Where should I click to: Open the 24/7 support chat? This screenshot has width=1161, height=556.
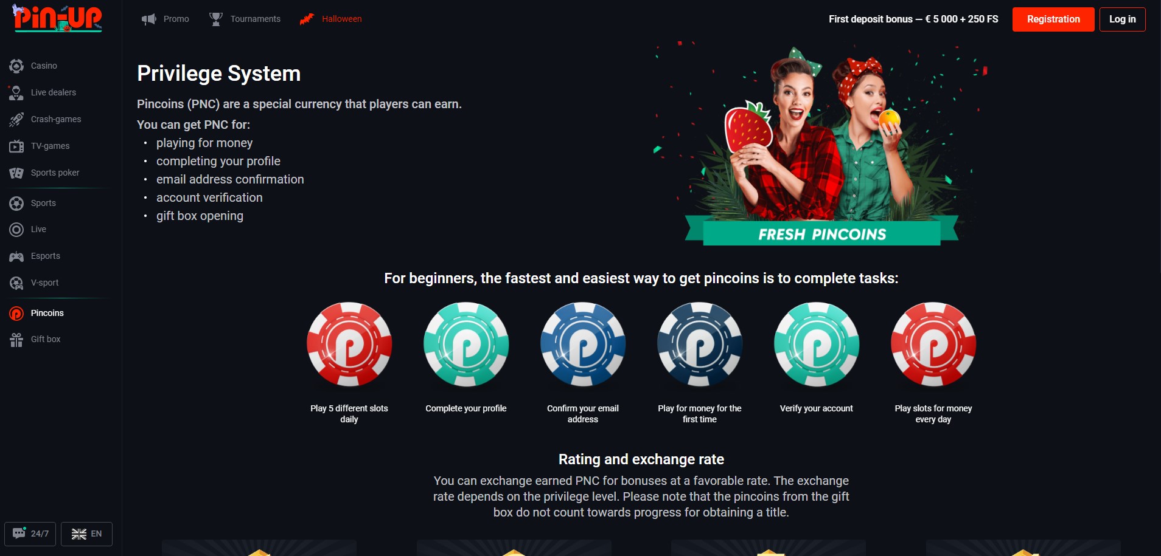[30, 534]
